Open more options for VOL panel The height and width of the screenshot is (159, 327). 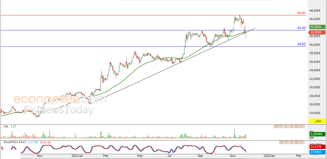301,126
